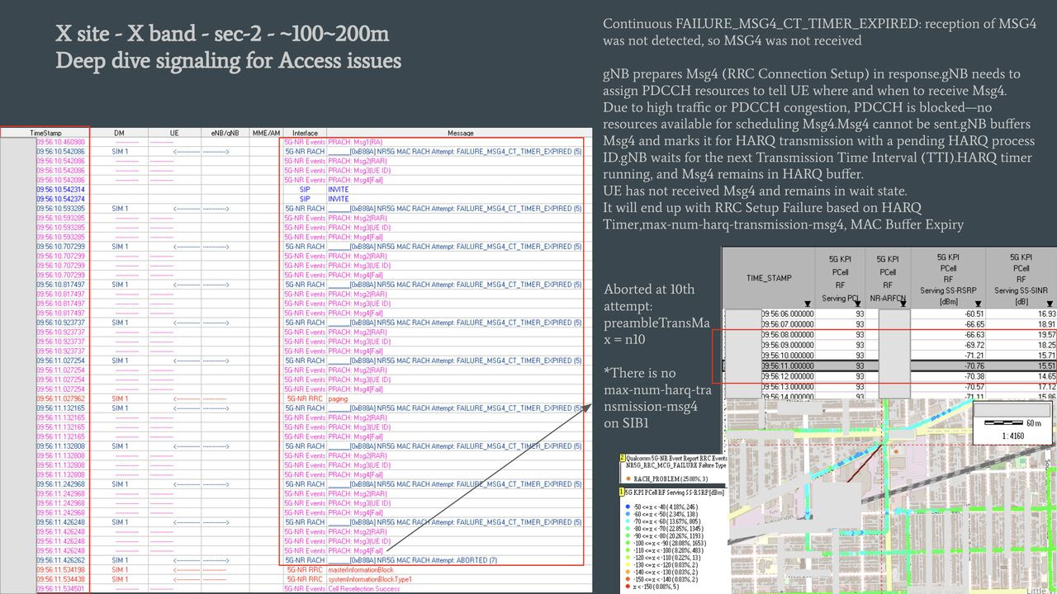Click the dark blue -50<=x<-40 legend dot
This screenshot has width=1057, height=594.
pos(629,507)
